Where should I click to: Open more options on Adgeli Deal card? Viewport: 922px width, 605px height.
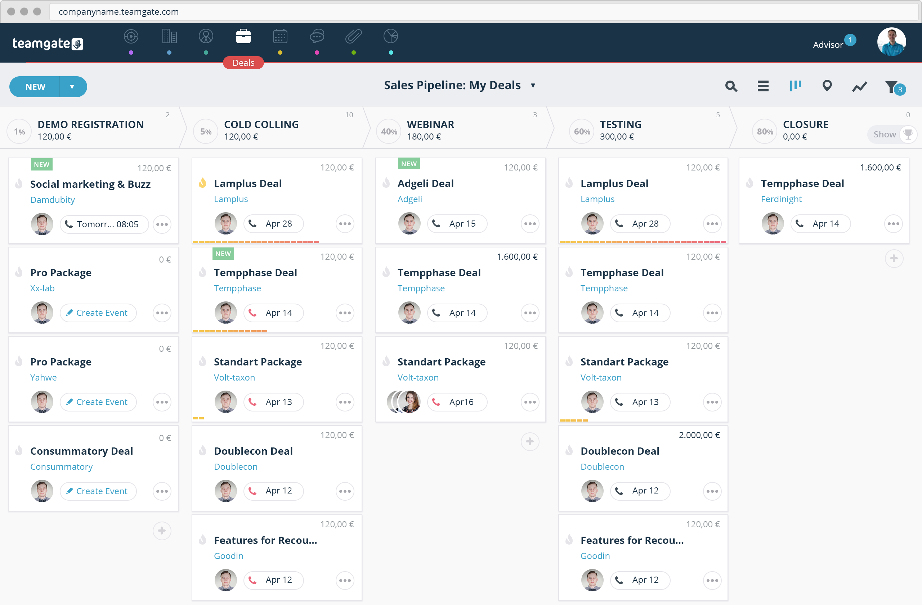[529, 224]
